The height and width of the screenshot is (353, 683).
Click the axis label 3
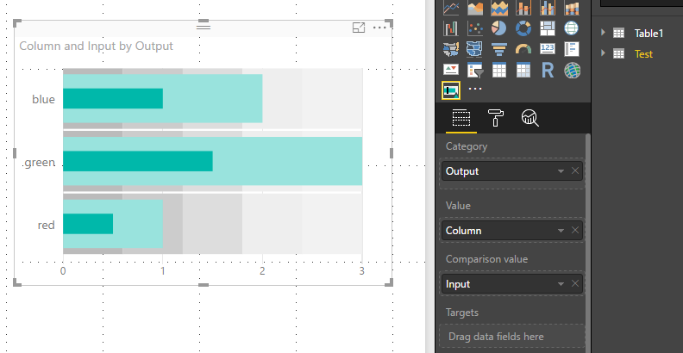361,271
